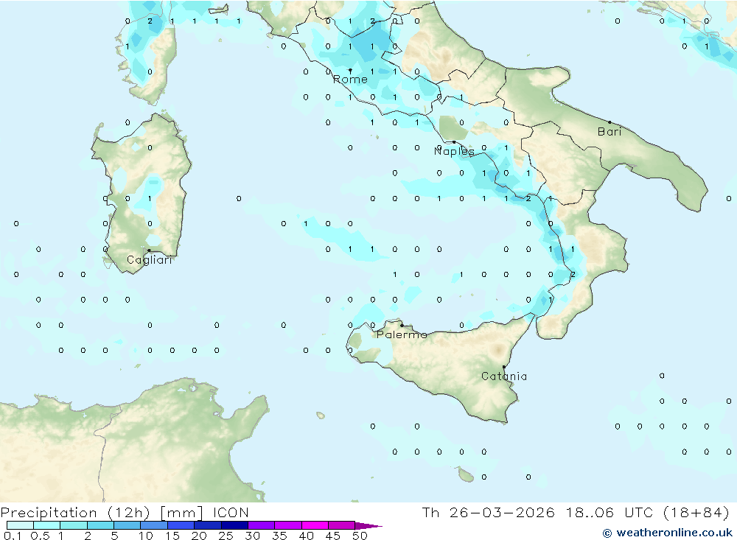
Task: Pick the 25–30 mm navy legend swatch
Action: pyautogui.click(x=234, y=525)
